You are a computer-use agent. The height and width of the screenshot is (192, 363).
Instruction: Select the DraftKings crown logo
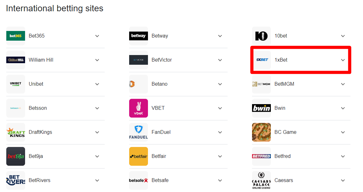[x=15, y=132]
